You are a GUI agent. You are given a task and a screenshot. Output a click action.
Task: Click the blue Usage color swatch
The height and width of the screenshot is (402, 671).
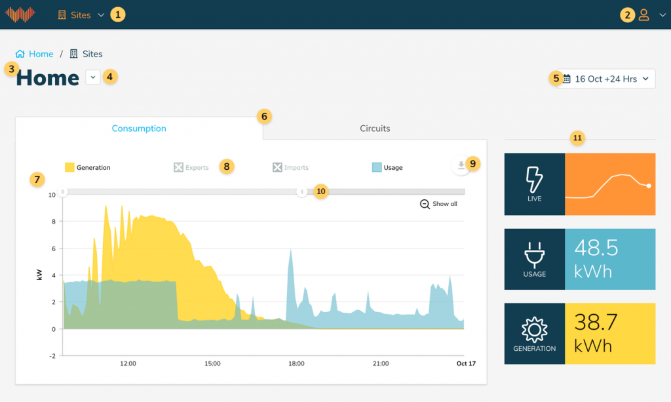(377, 167)
